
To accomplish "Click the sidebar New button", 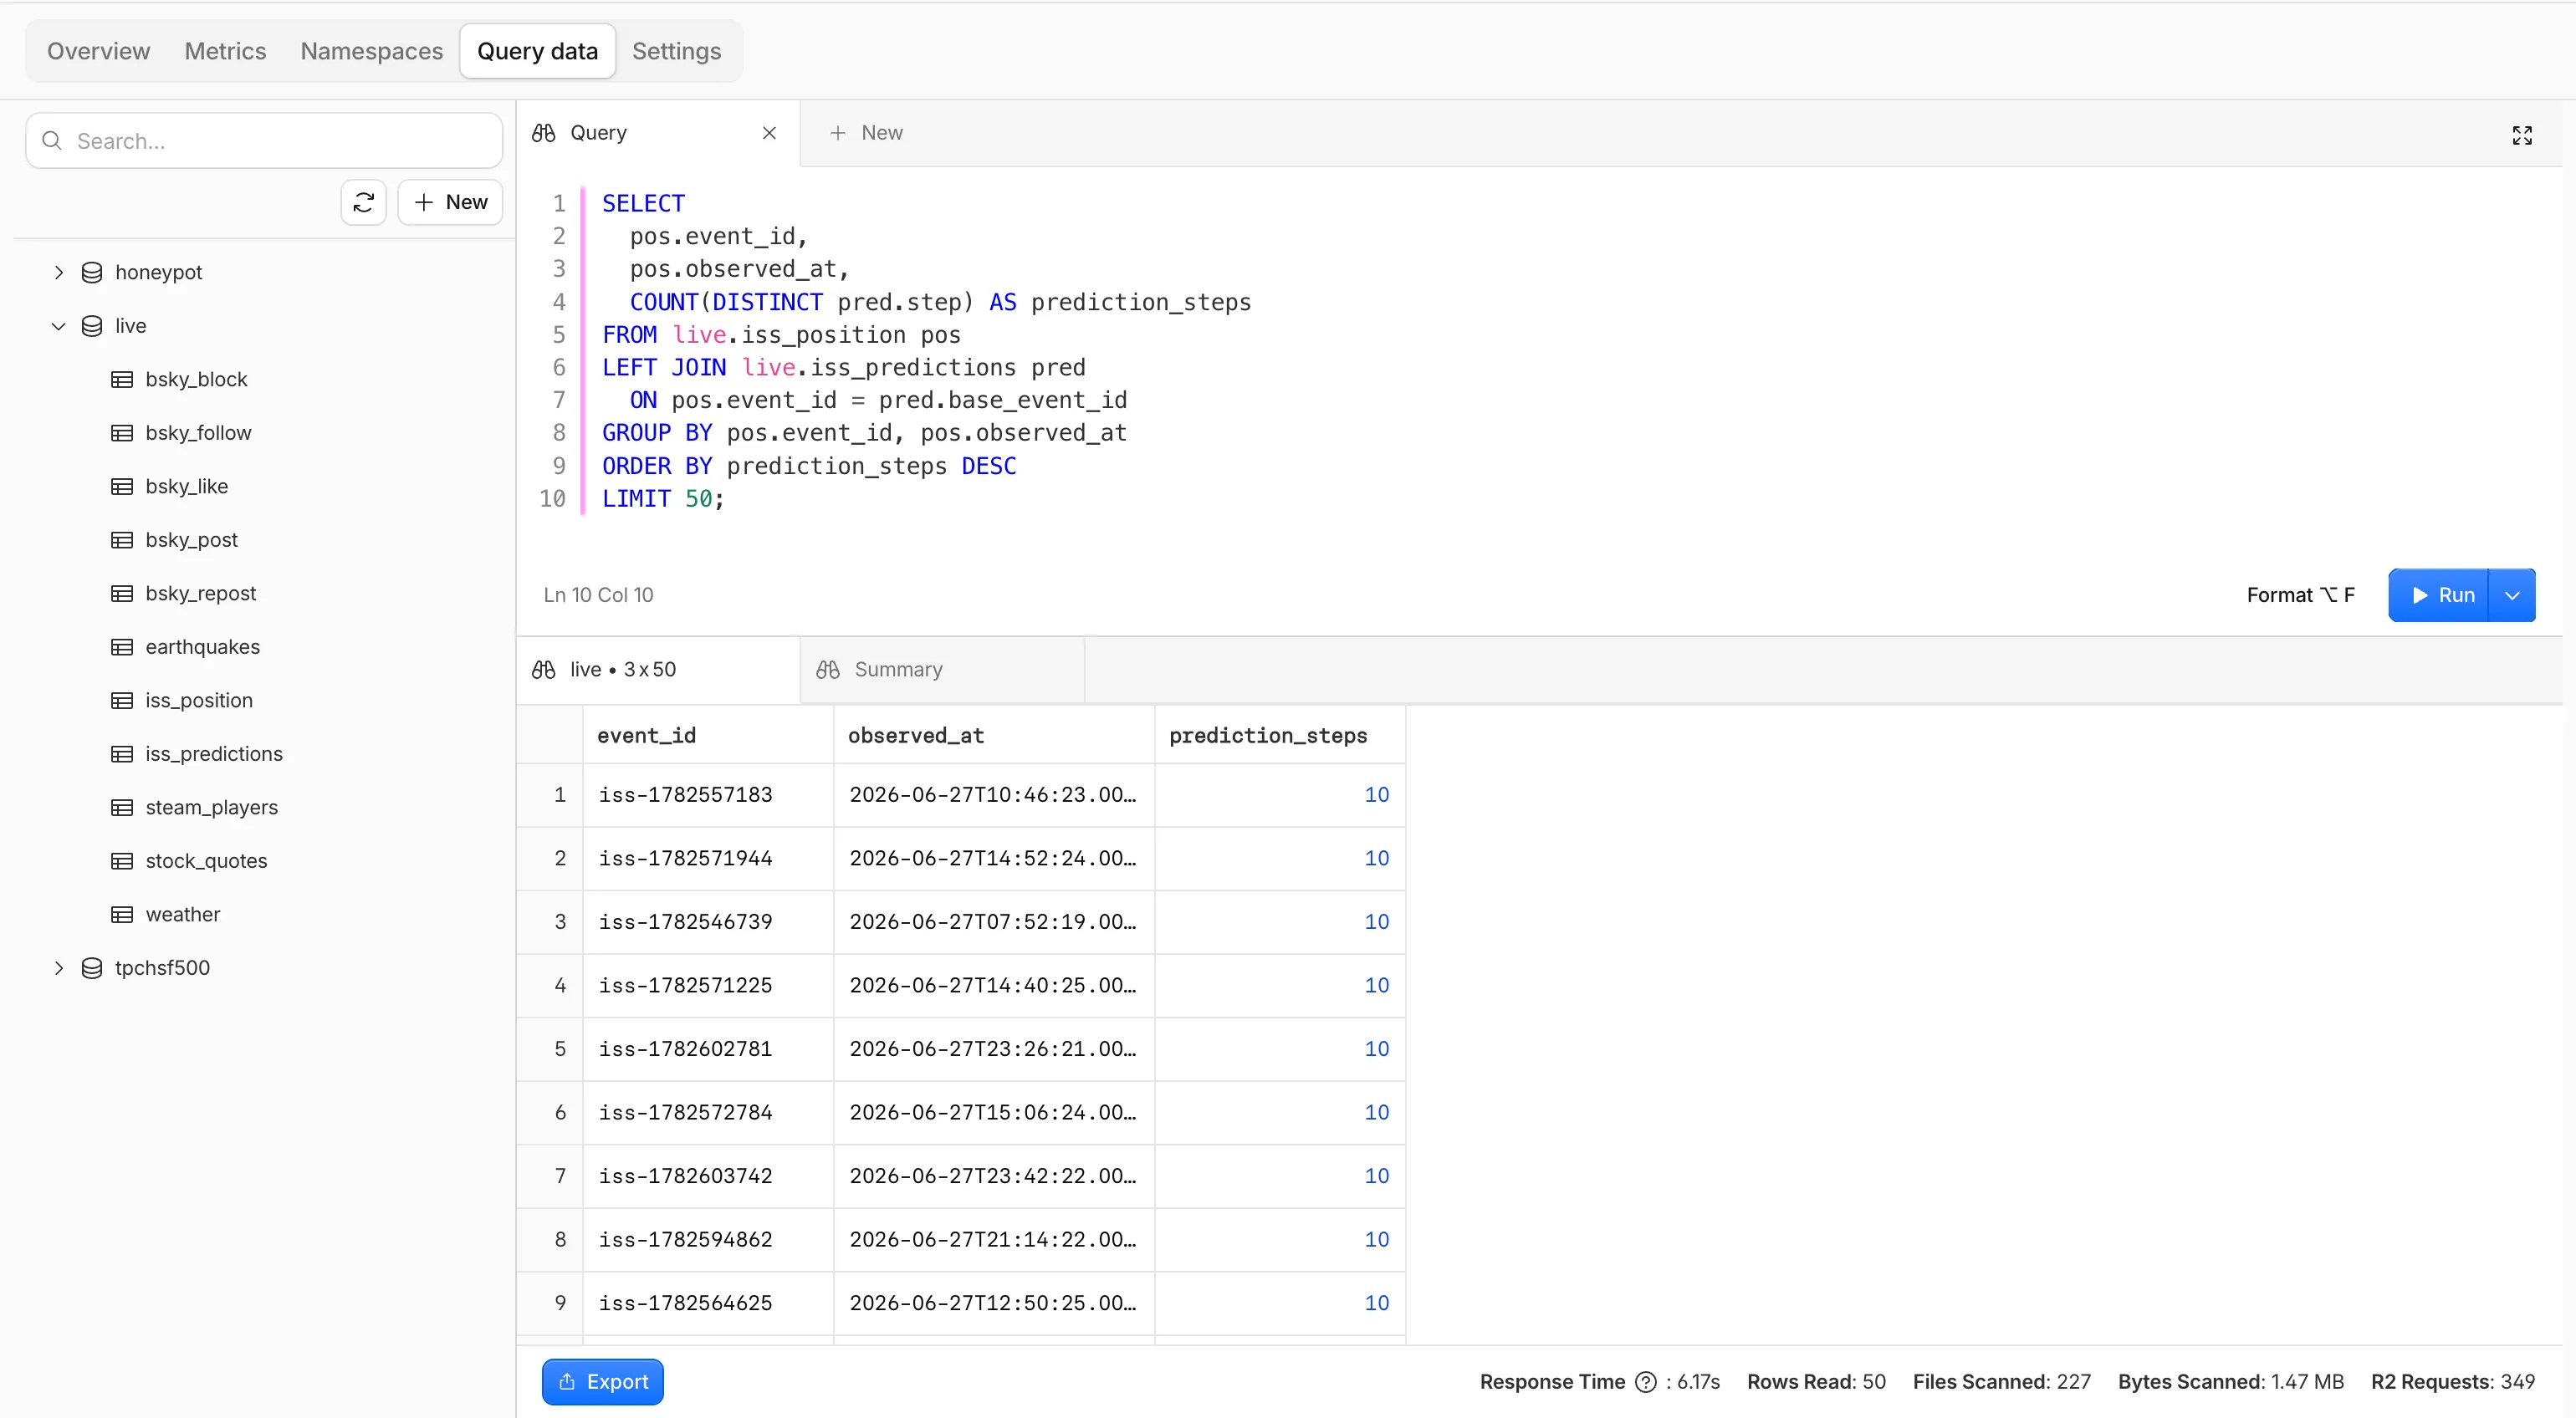I will coord(450,202).
